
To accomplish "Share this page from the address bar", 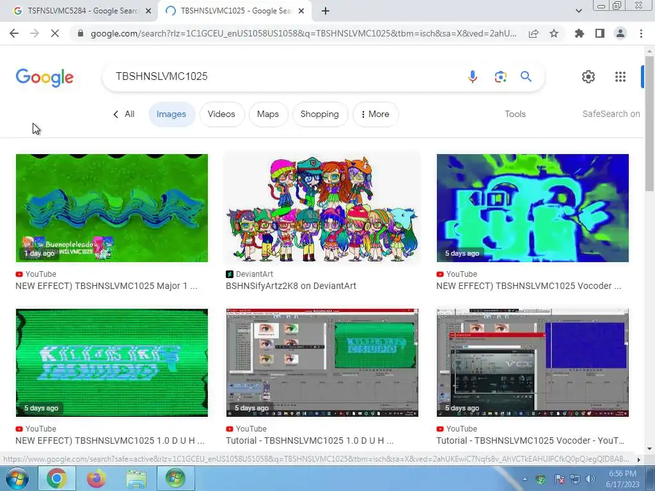I will pos(533,33).
